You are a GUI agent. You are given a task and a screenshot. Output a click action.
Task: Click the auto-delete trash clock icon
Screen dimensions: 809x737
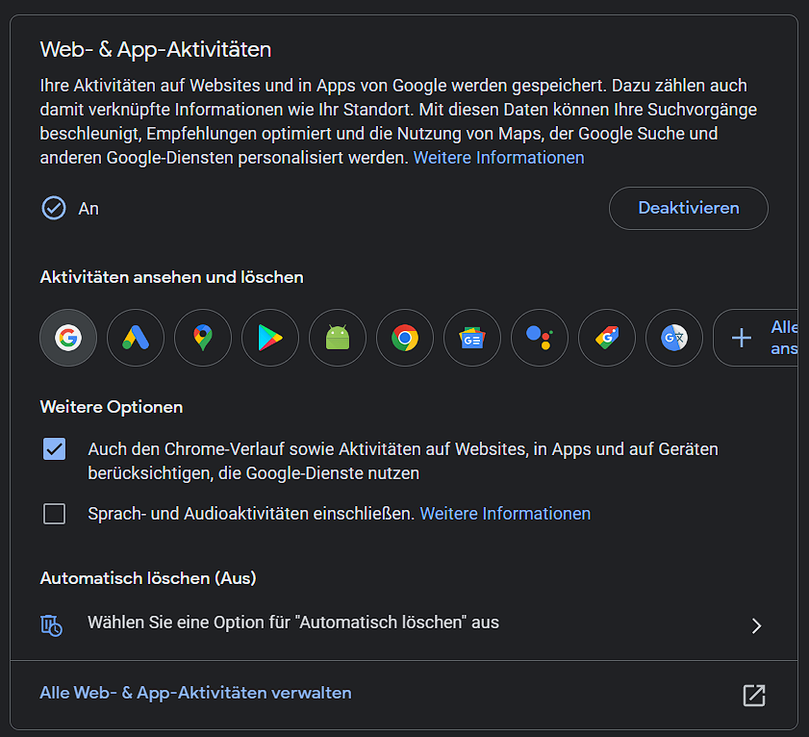[52, 625]
